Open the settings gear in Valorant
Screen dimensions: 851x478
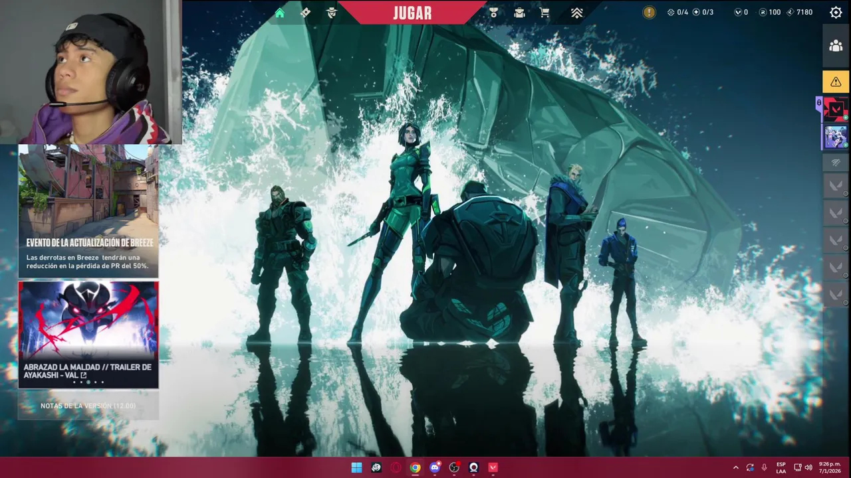(836, 12)
